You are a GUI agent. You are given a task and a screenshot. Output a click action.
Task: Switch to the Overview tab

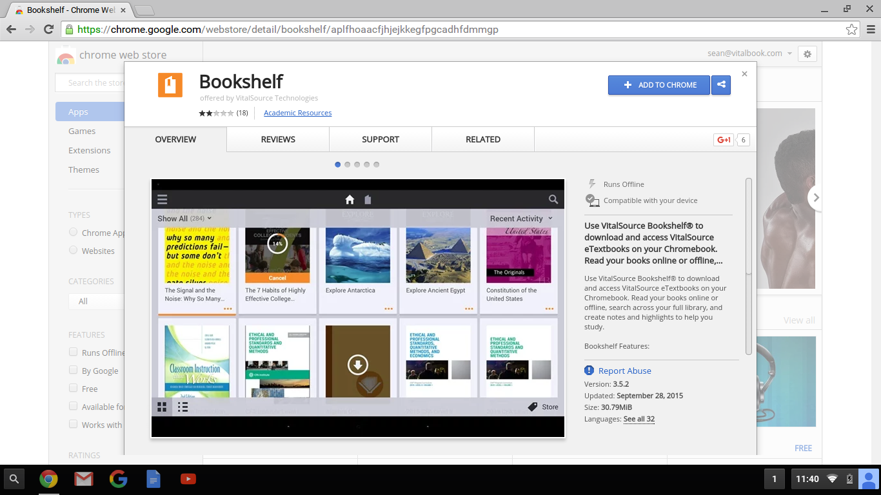[x=175, y=139]
